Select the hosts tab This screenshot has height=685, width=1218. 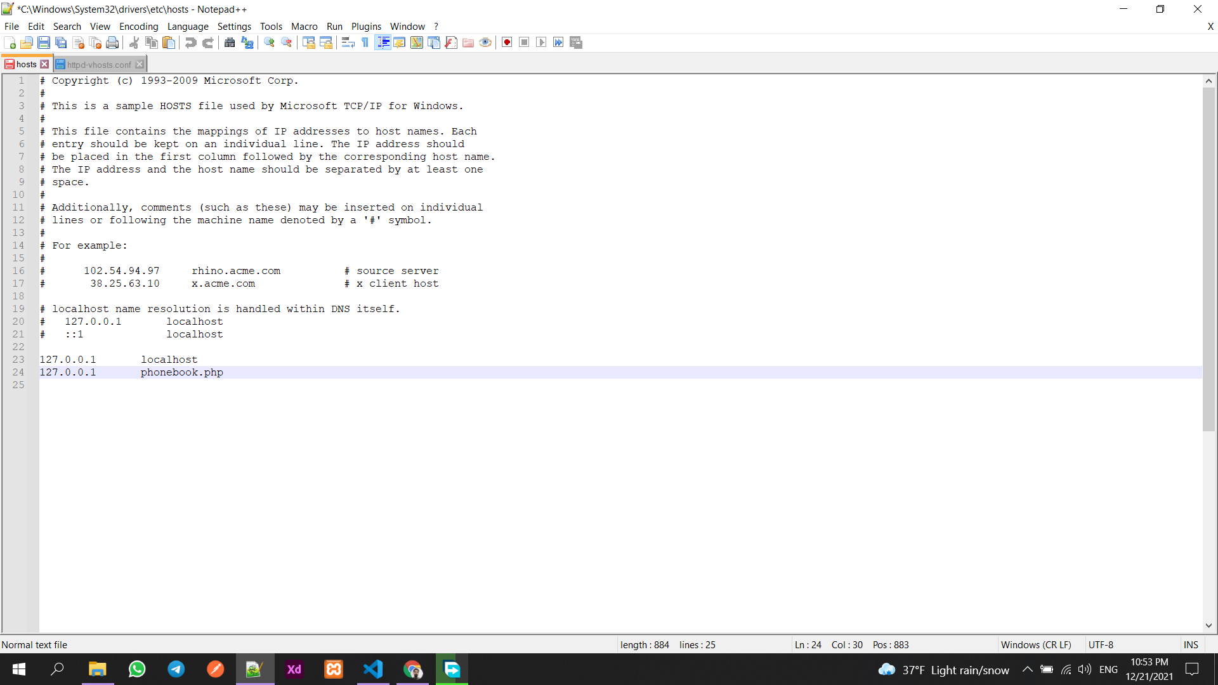click(27, 64)
